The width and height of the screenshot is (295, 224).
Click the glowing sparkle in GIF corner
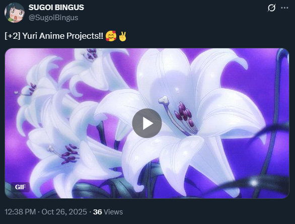(x=254, y=183)
